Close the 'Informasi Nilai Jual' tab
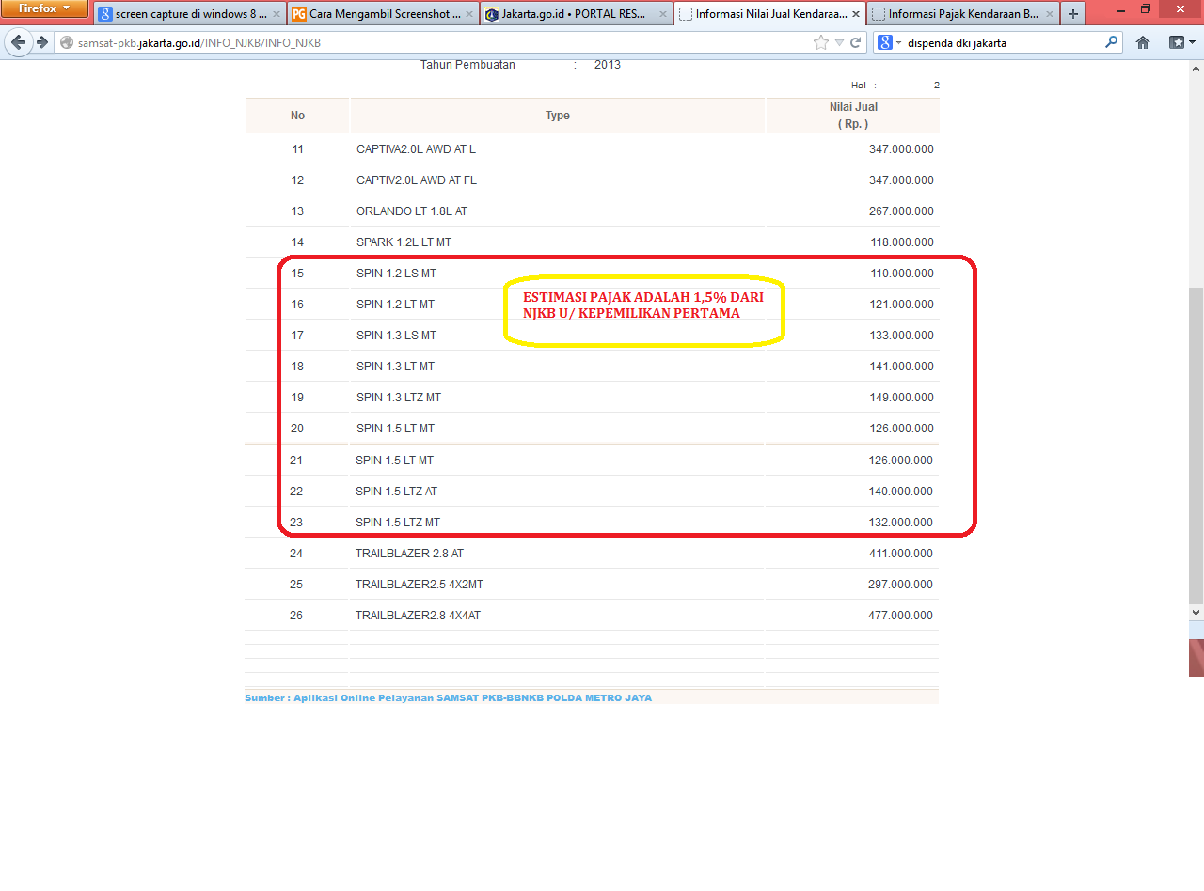Screen dimensions: 1204x891 click(x=855, y=14)
